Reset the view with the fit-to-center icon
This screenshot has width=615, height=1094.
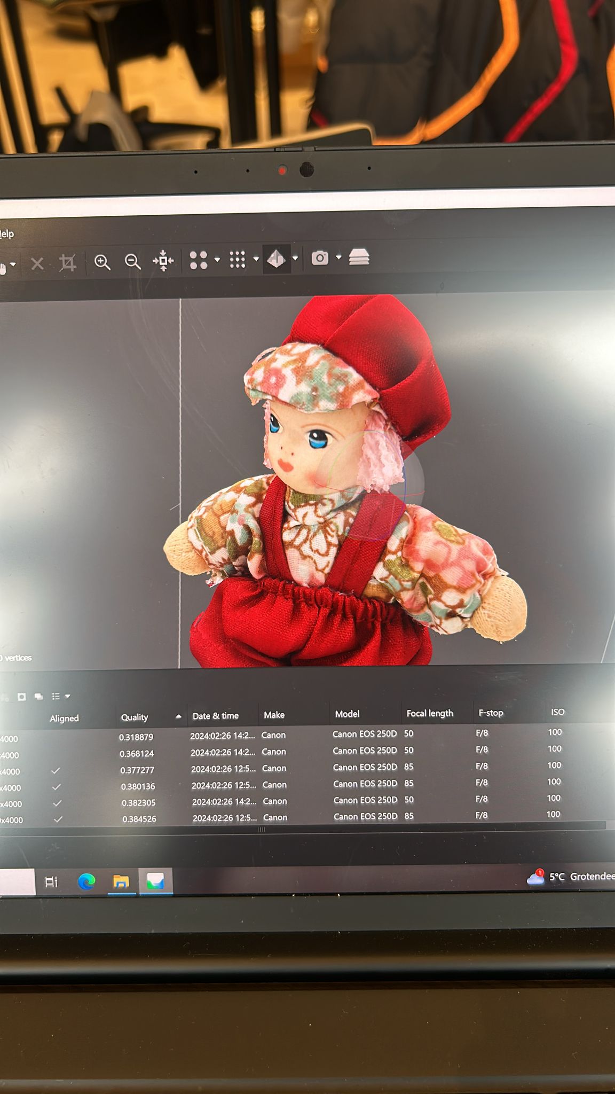[x=163, y=261]
